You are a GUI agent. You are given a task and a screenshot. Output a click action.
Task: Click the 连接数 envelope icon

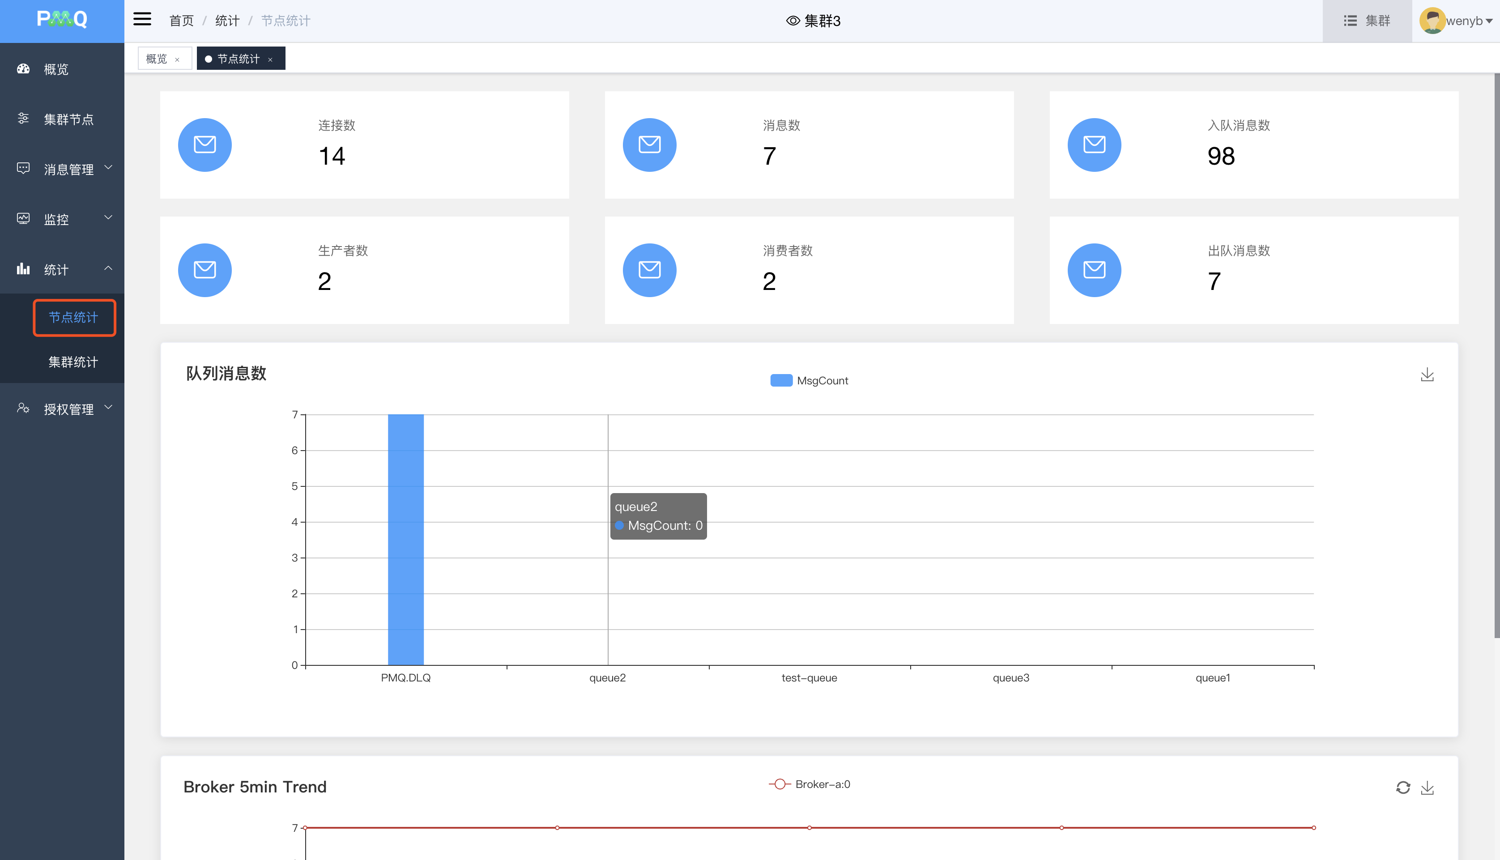[x=205, y=145]
